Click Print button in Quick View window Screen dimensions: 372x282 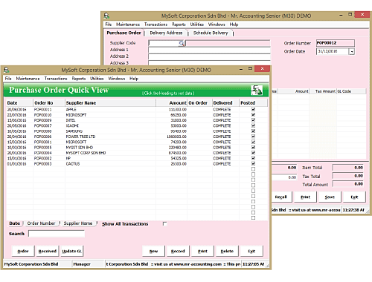point(202,252)
